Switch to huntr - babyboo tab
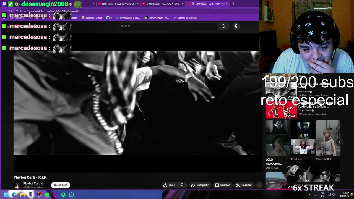The height and width of the screenshot is (199, 354). pos(118,4)
